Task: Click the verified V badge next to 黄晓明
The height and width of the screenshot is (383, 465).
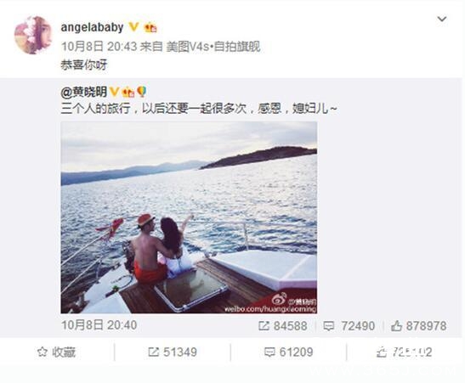Action: 114,92
